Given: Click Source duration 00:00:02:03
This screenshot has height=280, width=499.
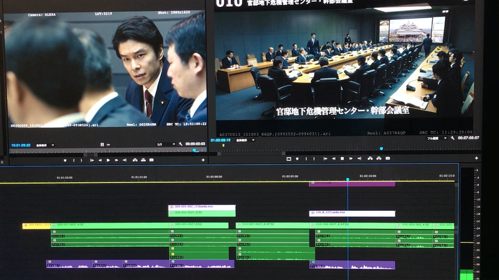Looking at the screenshot, I should [x=195, y=144].
